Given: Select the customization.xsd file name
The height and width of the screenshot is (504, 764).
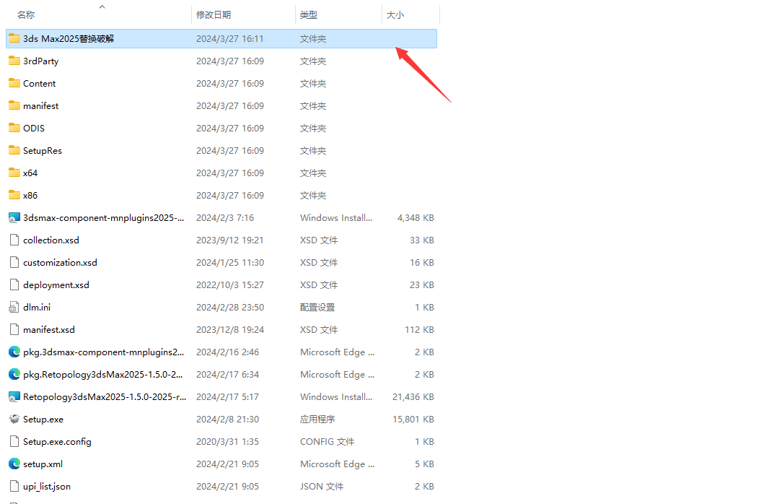Looking at the screenshot, I should pyautogui.click(x=60, y=263).
